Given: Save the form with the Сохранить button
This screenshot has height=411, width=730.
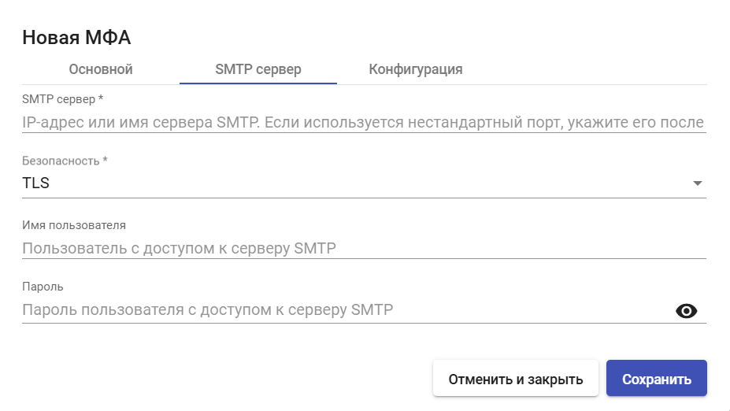Looking at the screenshot, I should point(657,379).
